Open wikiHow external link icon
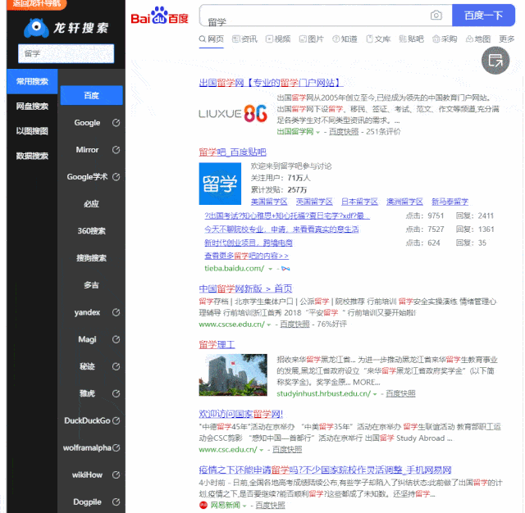This screenshot has height=513, width=525. point(116,474)
